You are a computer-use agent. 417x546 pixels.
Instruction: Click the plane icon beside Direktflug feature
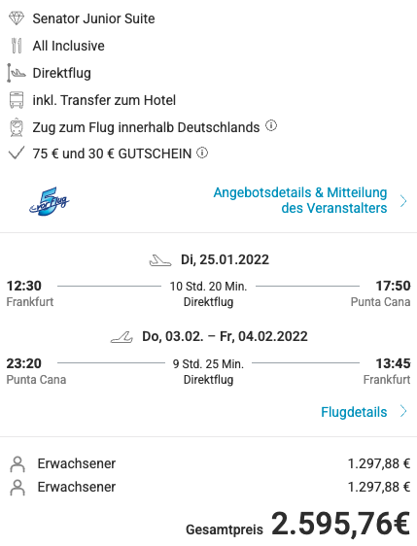click(17, 73)
